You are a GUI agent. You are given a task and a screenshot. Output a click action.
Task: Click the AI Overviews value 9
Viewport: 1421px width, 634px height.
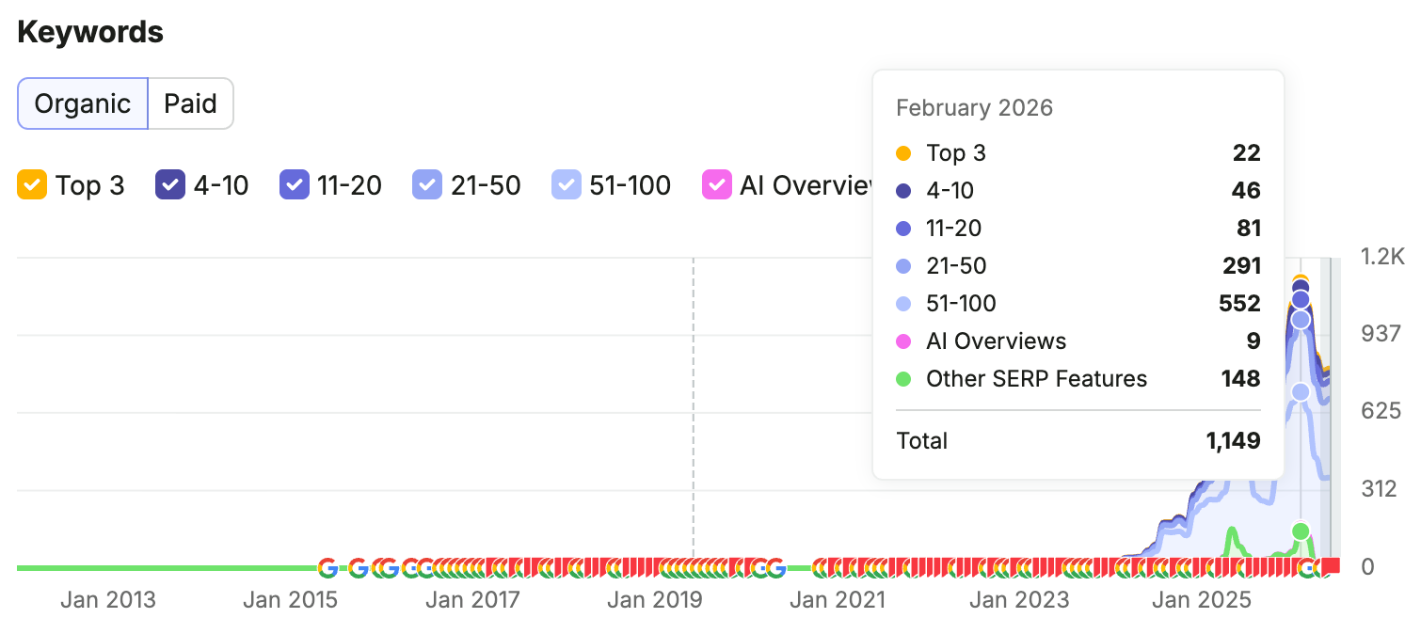coord(1253,341)
